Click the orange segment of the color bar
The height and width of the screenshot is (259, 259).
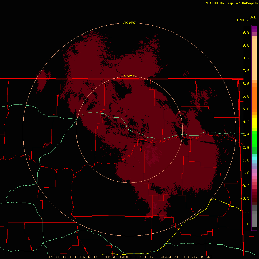[x=254, y=99]
